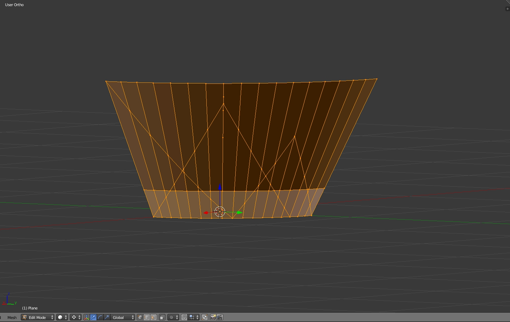Open the Global transform orientation dropdown
The height and width of the screenshot is (322, 510).
pos(123,317)
